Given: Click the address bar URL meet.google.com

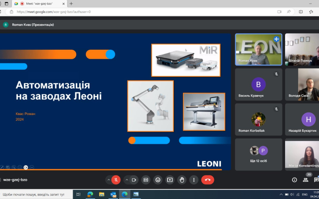Looking at the screenshot, I should pos(54,12).
